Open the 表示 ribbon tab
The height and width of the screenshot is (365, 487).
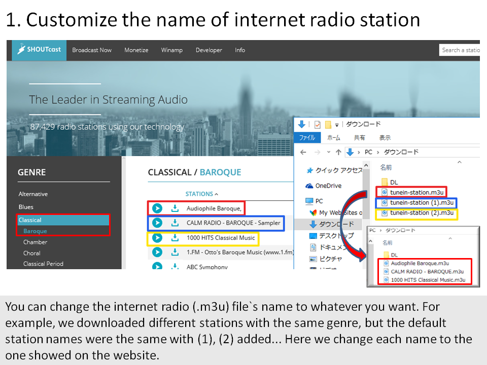click(x=385, y=137)
